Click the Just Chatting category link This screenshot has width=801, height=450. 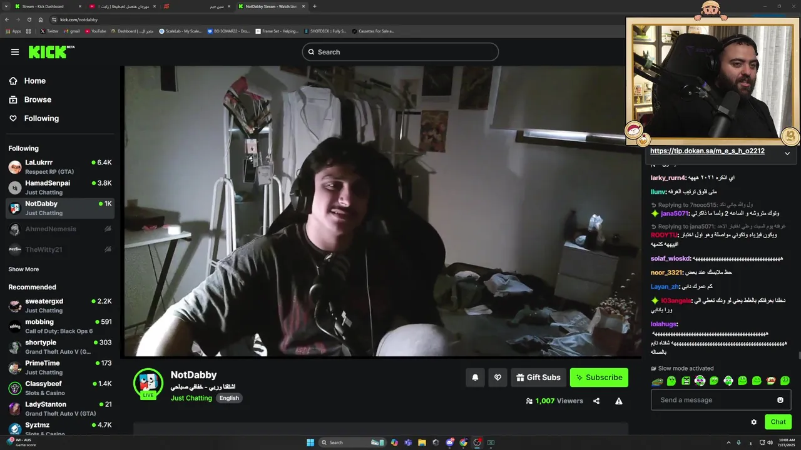(191, 398)
